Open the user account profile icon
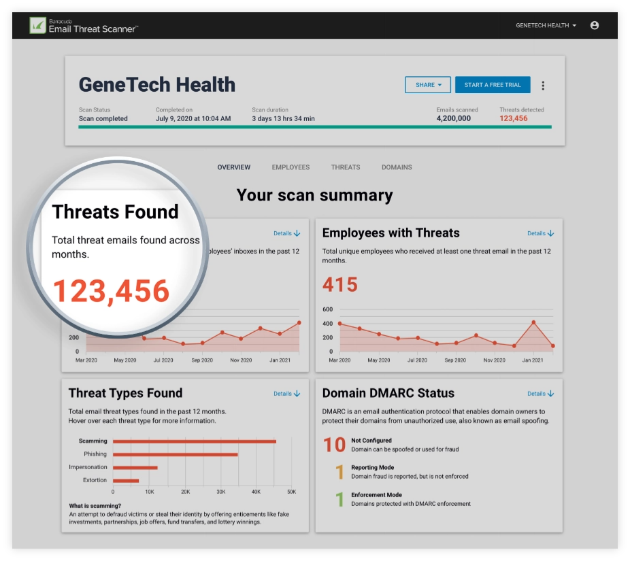 click(594, 25)
